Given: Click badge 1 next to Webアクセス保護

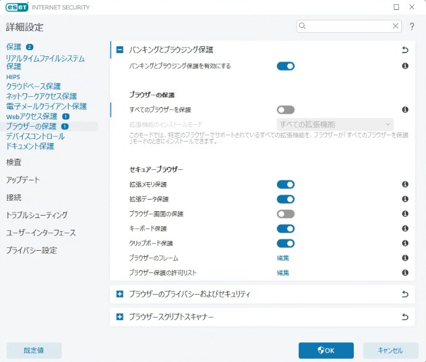Looking at the screenshot, I should click(x=65, y=117).
